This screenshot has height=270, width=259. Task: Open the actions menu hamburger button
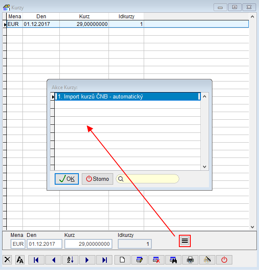click(x=185, y=241)
